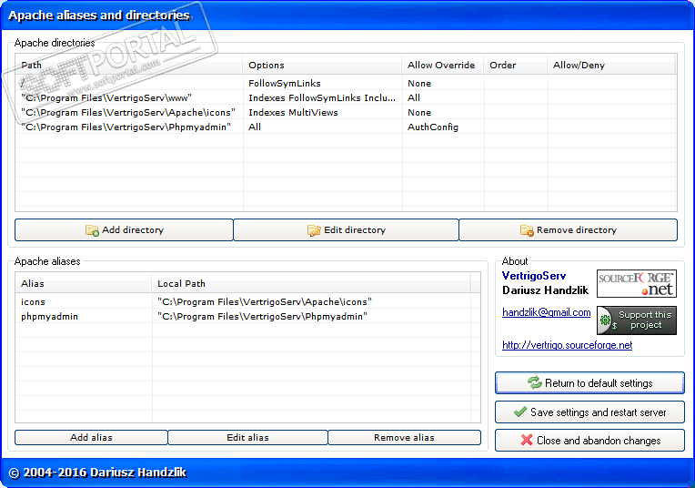This screenshot has height=488, width=695.
Task: Click the Allow/Deny column header
Action: [610, 65]
